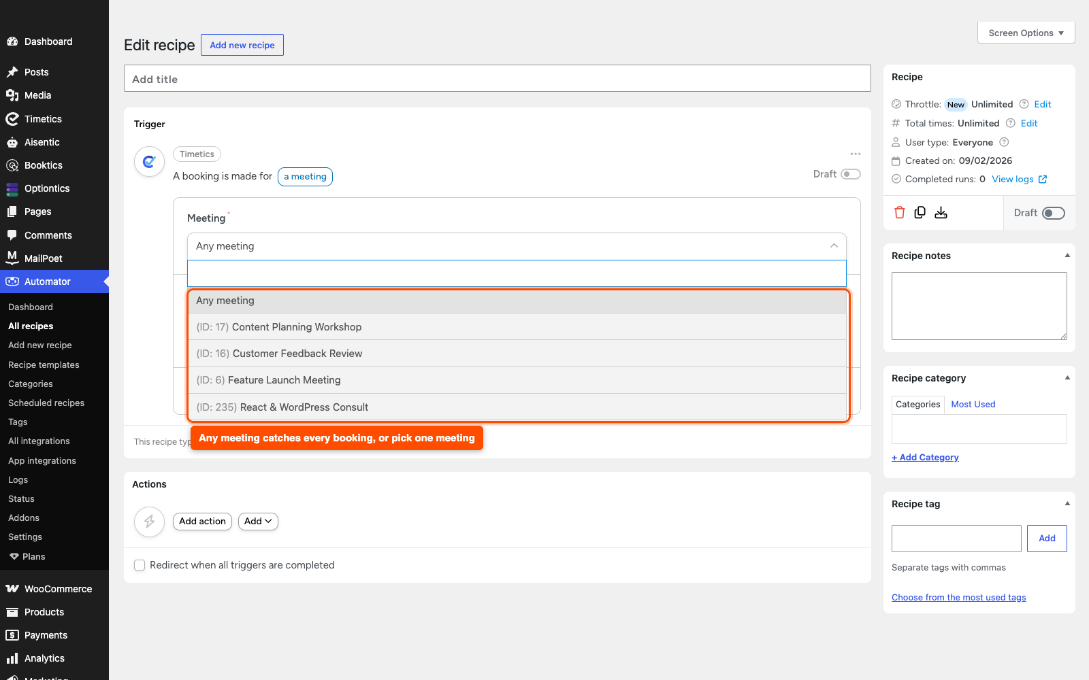Click the Plans diamond icon
The height and width of the screenshot is (680, 1089).
click(x=14, y=556)
